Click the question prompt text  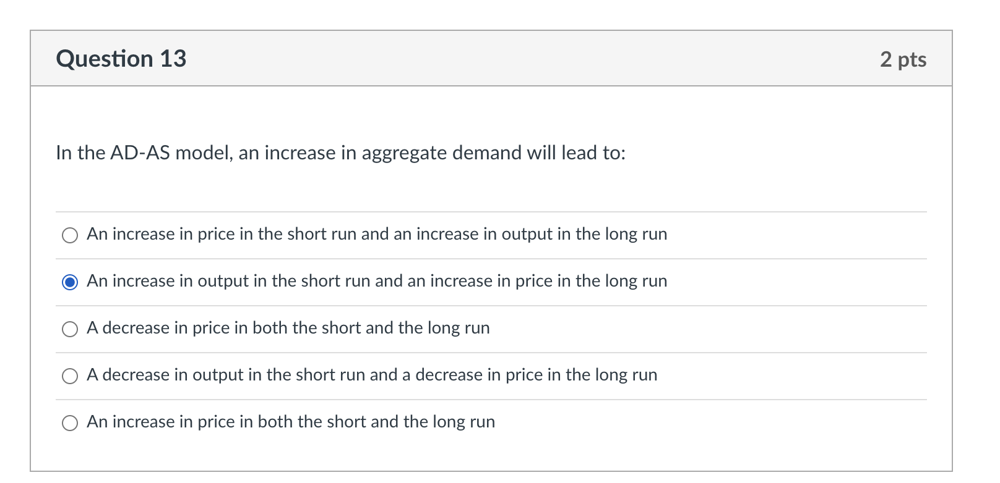click(x=340, y=153)
